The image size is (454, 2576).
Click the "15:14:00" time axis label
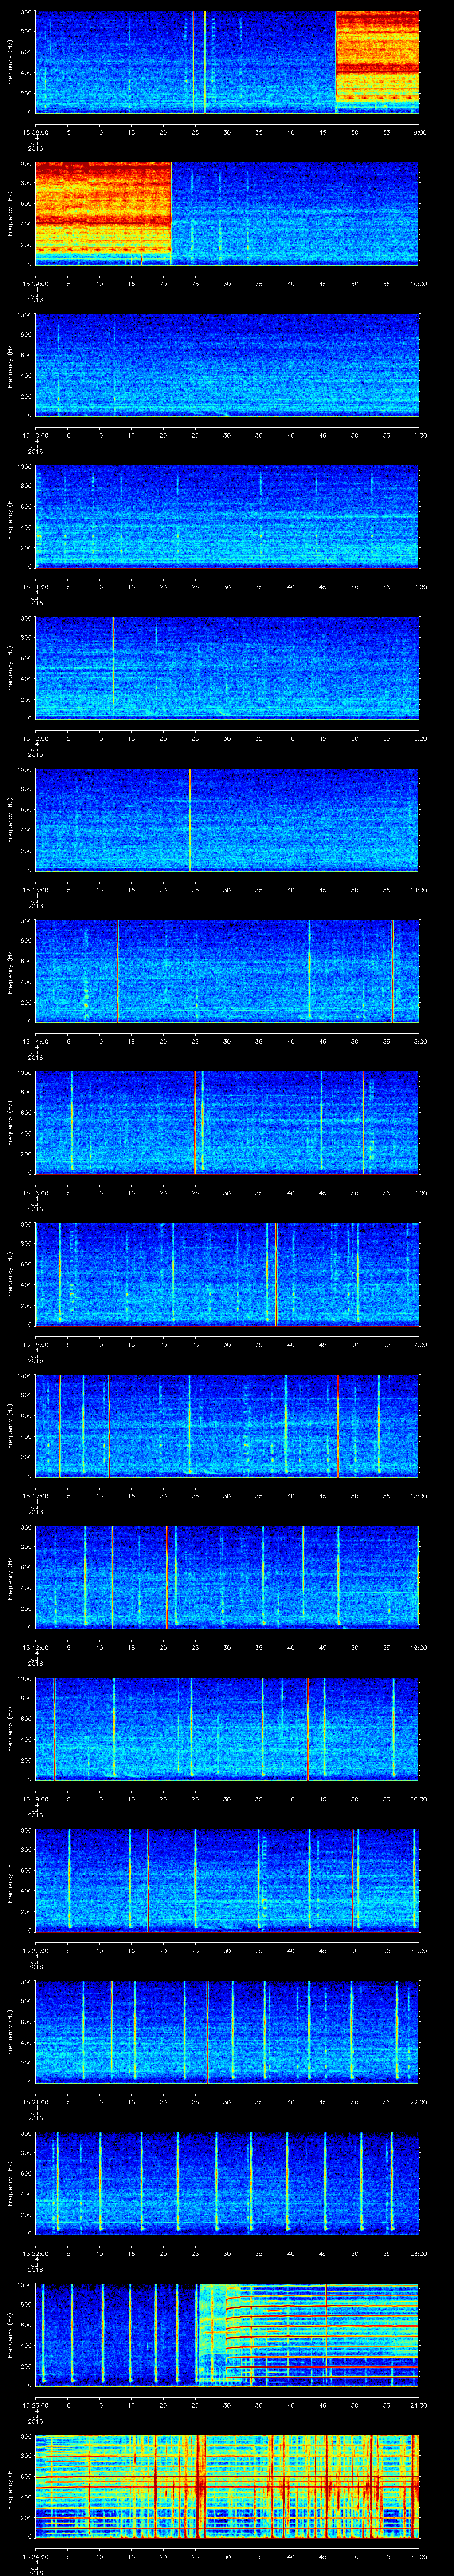[35, 1041]
